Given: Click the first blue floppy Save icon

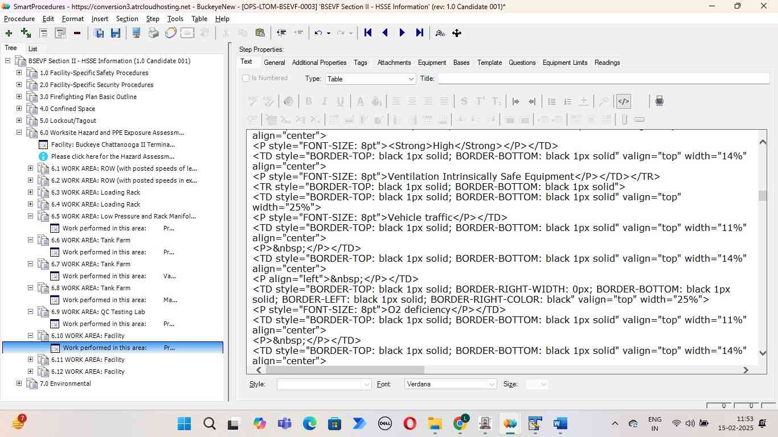Looking at the screenshot, I should click(99, 33).
